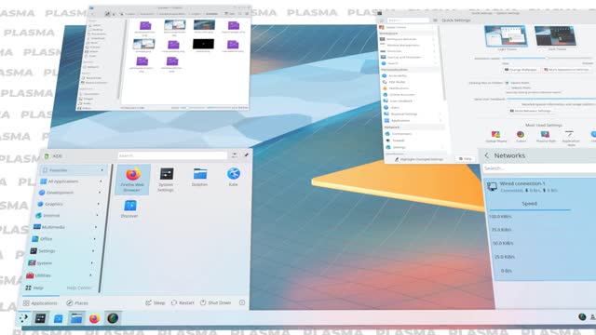Select the 'Opens them' radio option
This screenshot has width=596, height=335.
pos(507,83)
